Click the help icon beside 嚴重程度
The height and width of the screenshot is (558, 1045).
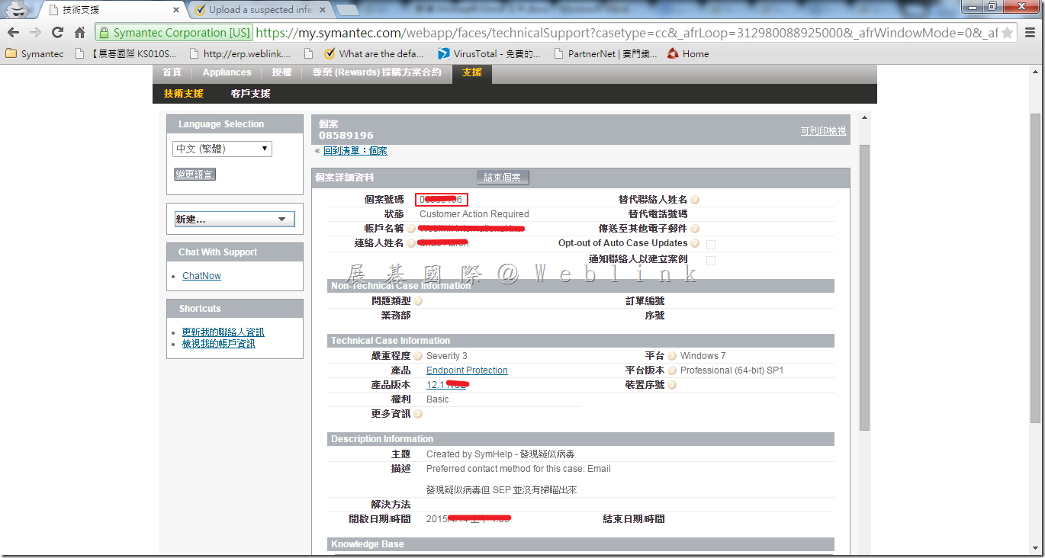point(418,356)
